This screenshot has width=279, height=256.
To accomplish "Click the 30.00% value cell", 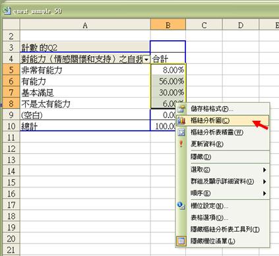I will click(168, 92).
